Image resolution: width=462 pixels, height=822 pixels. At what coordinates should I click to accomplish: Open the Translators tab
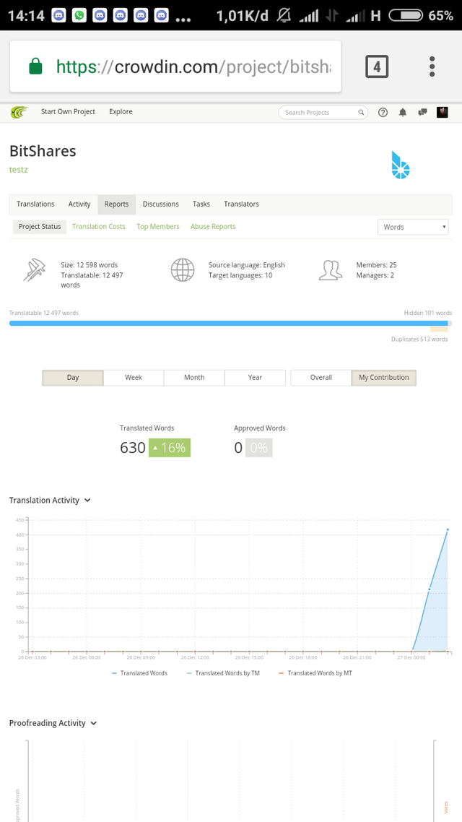click(241, 204)
